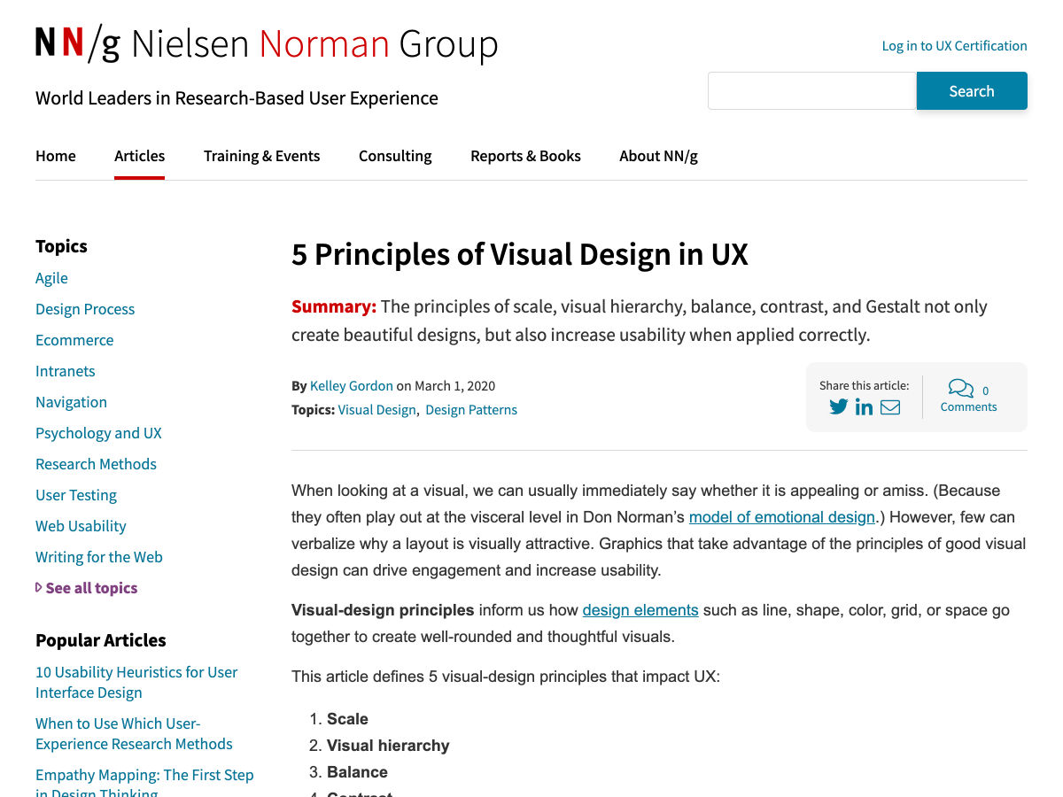Follow the design elements link
Screen dimensions: 1063x797
640,610
